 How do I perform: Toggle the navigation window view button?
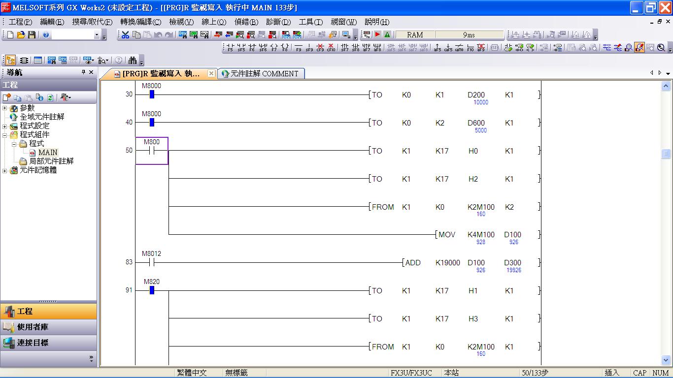(x=10, y=61)
